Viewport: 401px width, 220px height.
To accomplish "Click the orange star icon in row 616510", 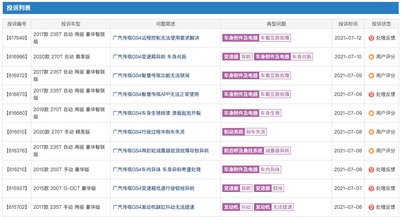I will tap(371, 132).
